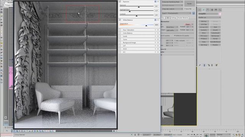The width and height of the screenshot is (245, 137).
Task: Collapse the White Balance layer rollout
Action: click(155, 20)
